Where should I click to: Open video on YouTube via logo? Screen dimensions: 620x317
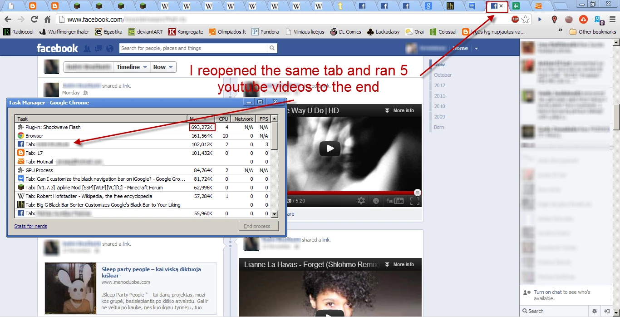click(x=395, y=201)
